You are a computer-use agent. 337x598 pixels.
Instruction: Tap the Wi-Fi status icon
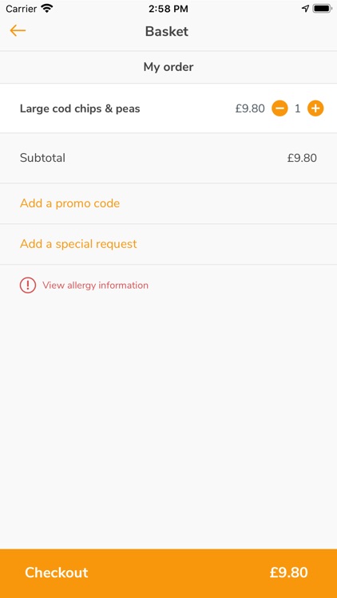(x=47, y=9)
